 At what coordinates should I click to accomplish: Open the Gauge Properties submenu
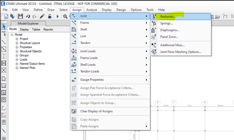(x=110, y=80)
